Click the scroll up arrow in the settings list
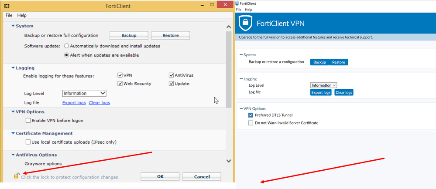The width and height of the screenshot is (436, 189). (228, 27)
